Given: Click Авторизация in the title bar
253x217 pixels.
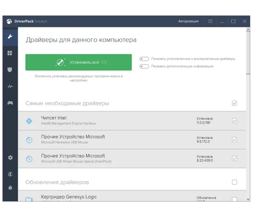Looking at the screenshot, I should 188,21.
